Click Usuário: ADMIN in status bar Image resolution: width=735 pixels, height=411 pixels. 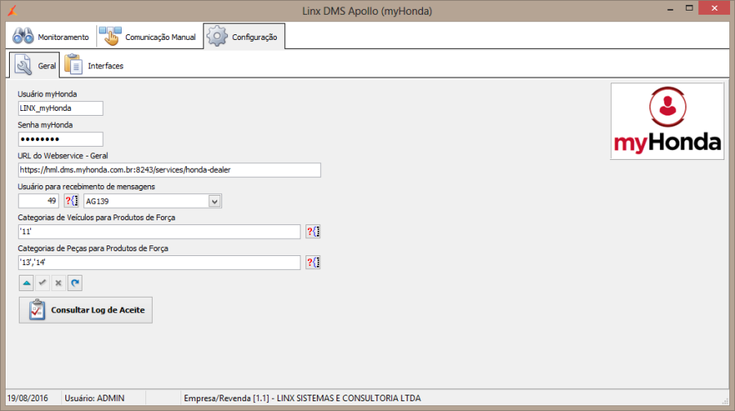pyautogui.click(x=95, y=399)
